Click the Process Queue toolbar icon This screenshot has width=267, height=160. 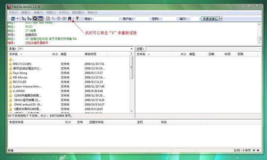tap(53, 19)
